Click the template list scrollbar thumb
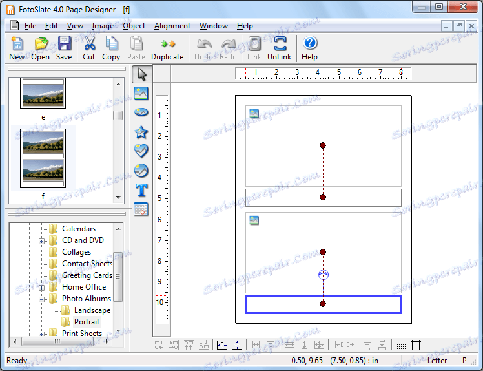Screen dimensions: 483x371 click(x=118, y=115)
